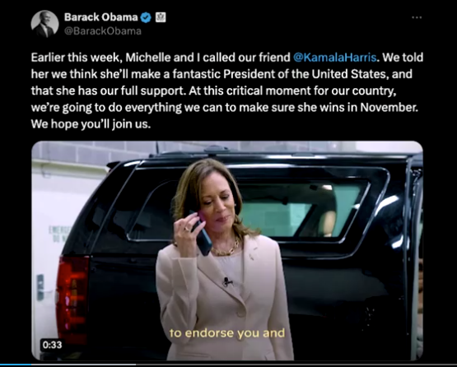Viewport: 457px width, 367px height.
Task: Seek to the dark unplayed bar section
Action: 296,365
